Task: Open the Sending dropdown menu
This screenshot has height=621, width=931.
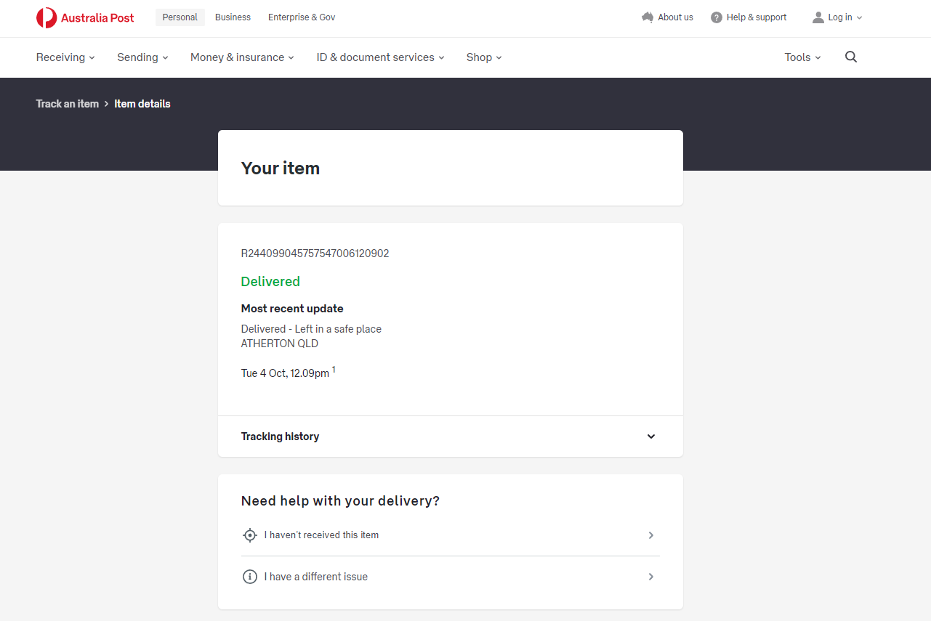Action: click(x=142, y=57)
